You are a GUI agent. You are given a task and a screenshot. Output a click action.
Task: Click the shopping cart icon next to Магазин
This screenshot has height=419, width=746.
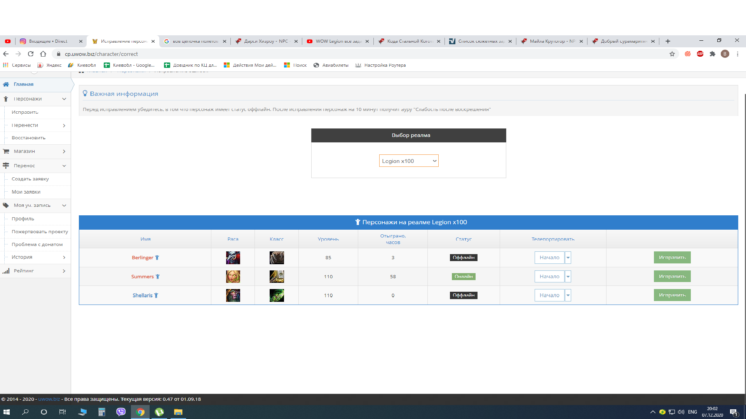point(6,151)
